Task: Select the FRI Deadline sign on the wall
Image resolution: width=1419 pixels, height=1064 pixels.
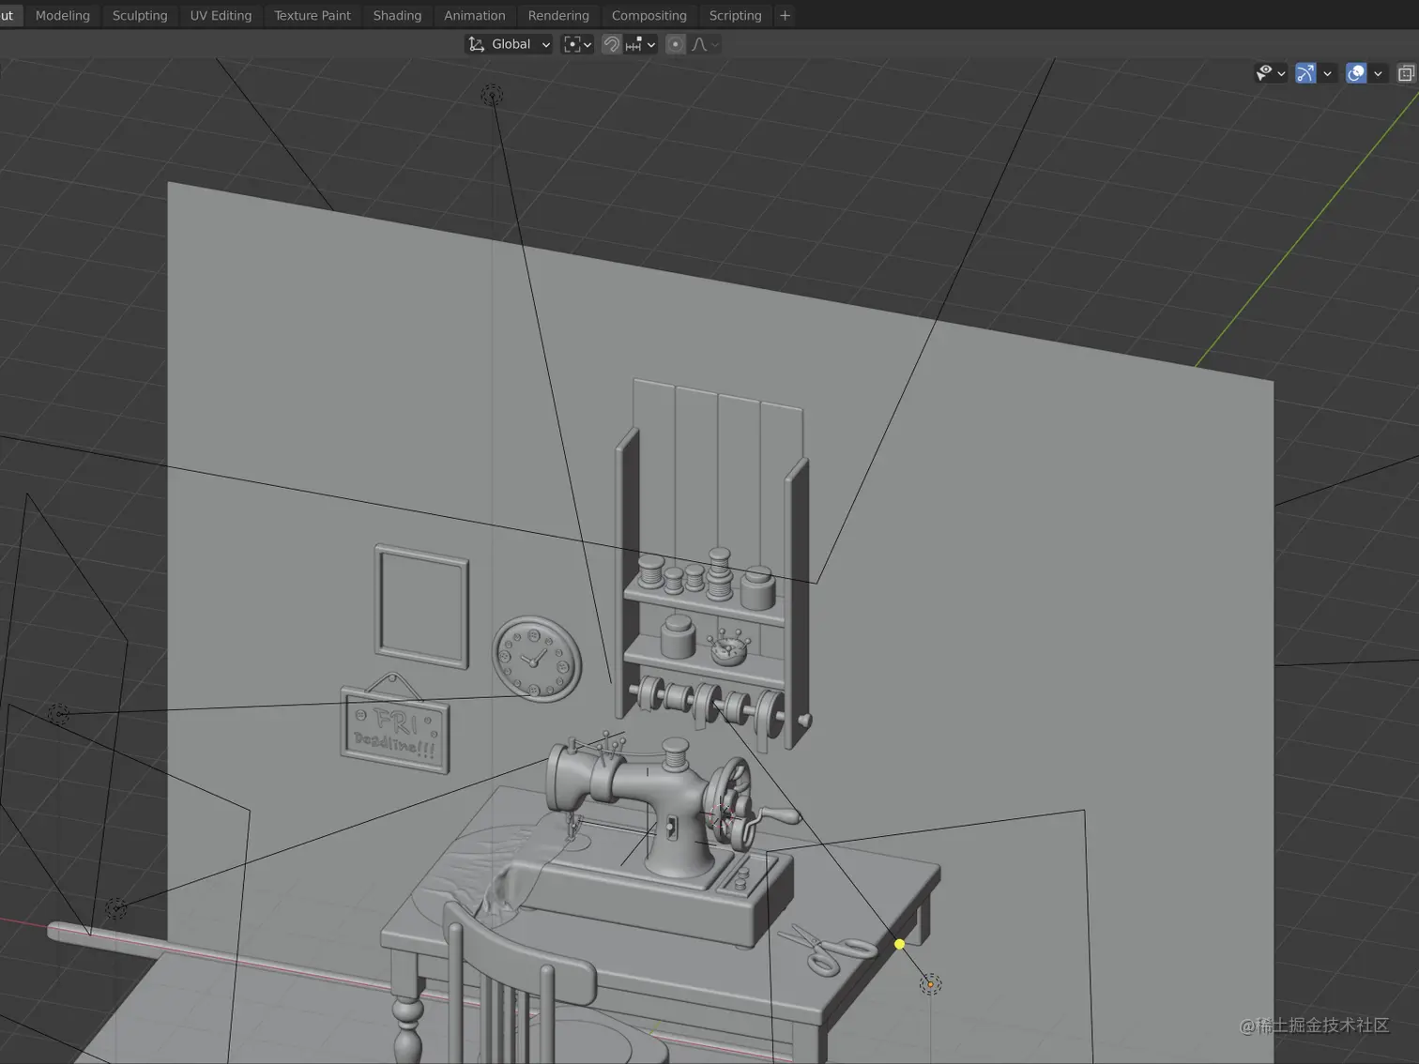Action: point(395,730)
